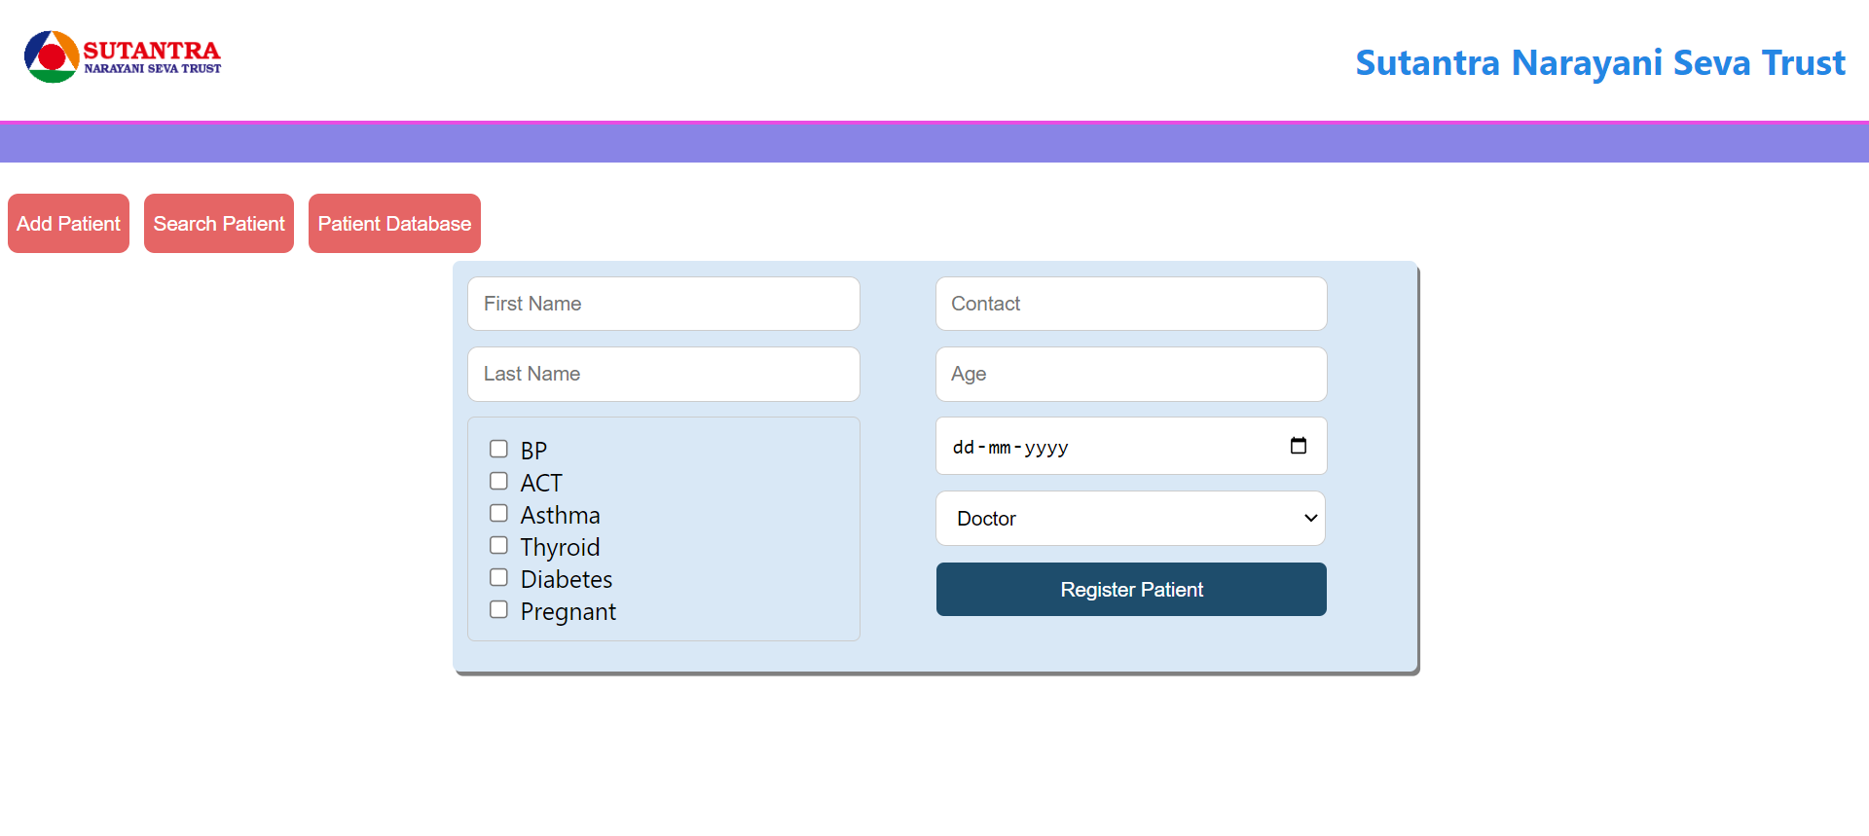Viewport: 1869px width, 836px height.
Task: Click into the Last Name field
Action: [663, 374]
